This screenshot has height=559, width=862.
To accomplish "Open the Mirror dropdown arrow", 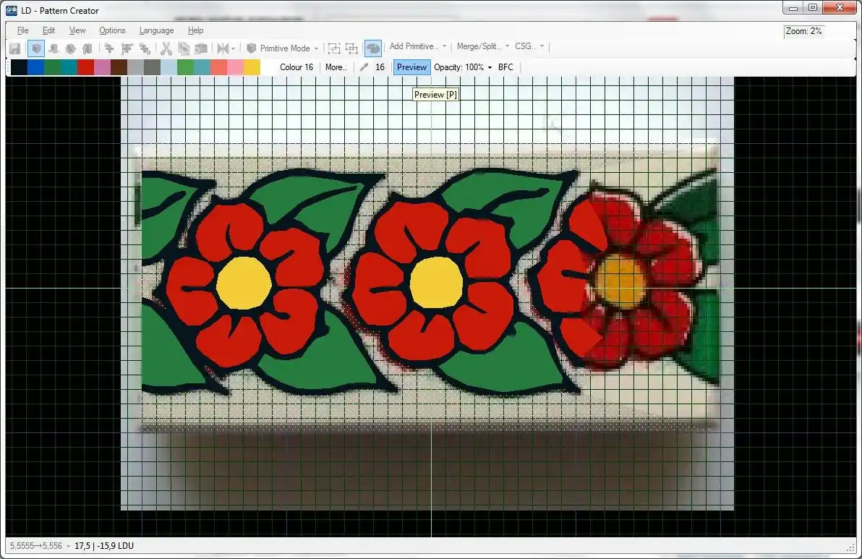I will [234, 48].
